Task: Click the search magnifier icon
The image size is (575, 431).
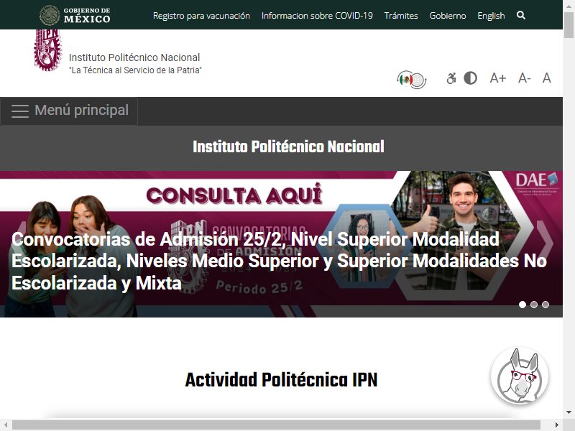Action: click(x=520, y=15)
